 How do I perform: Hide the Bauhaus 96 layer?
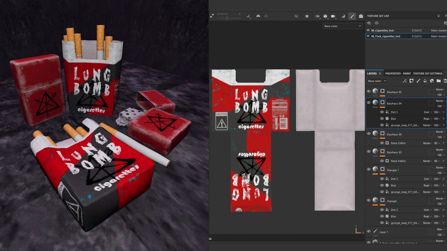pos(369,133)
